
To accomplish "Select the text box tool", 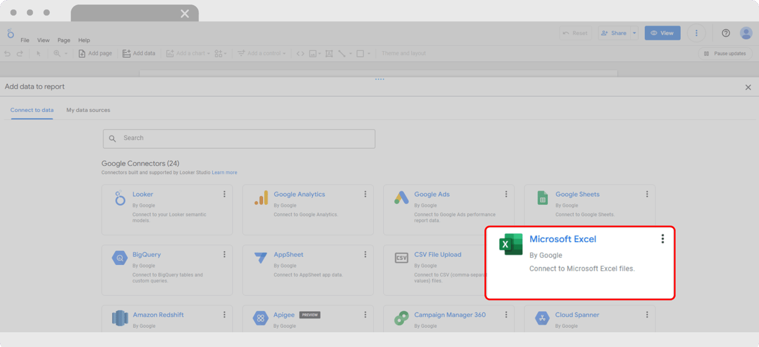I will point(329,53).
